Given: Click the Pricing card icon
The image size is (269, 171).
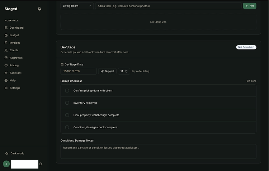Looking at the screenshot, I should (x=6, y=65).
